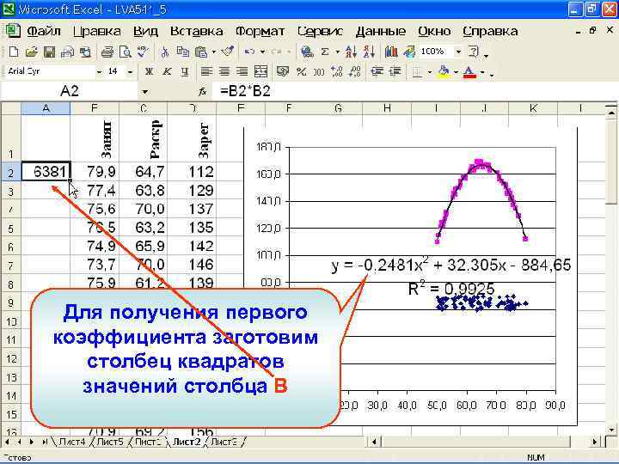
Task: Click cell with value 79,9
Action: tap(95, 172)
